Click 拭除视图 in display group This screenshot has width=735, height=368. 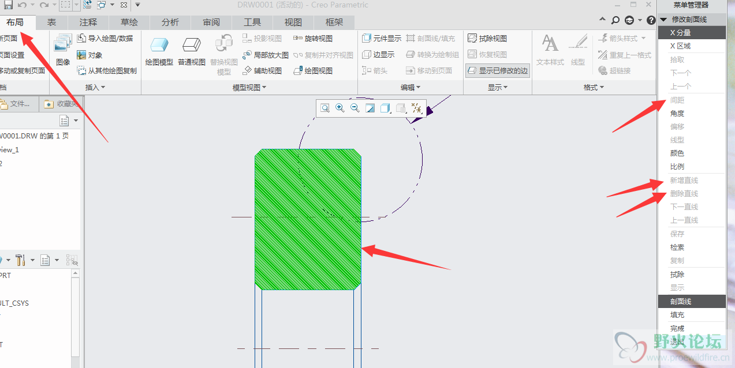coord(487,39)
